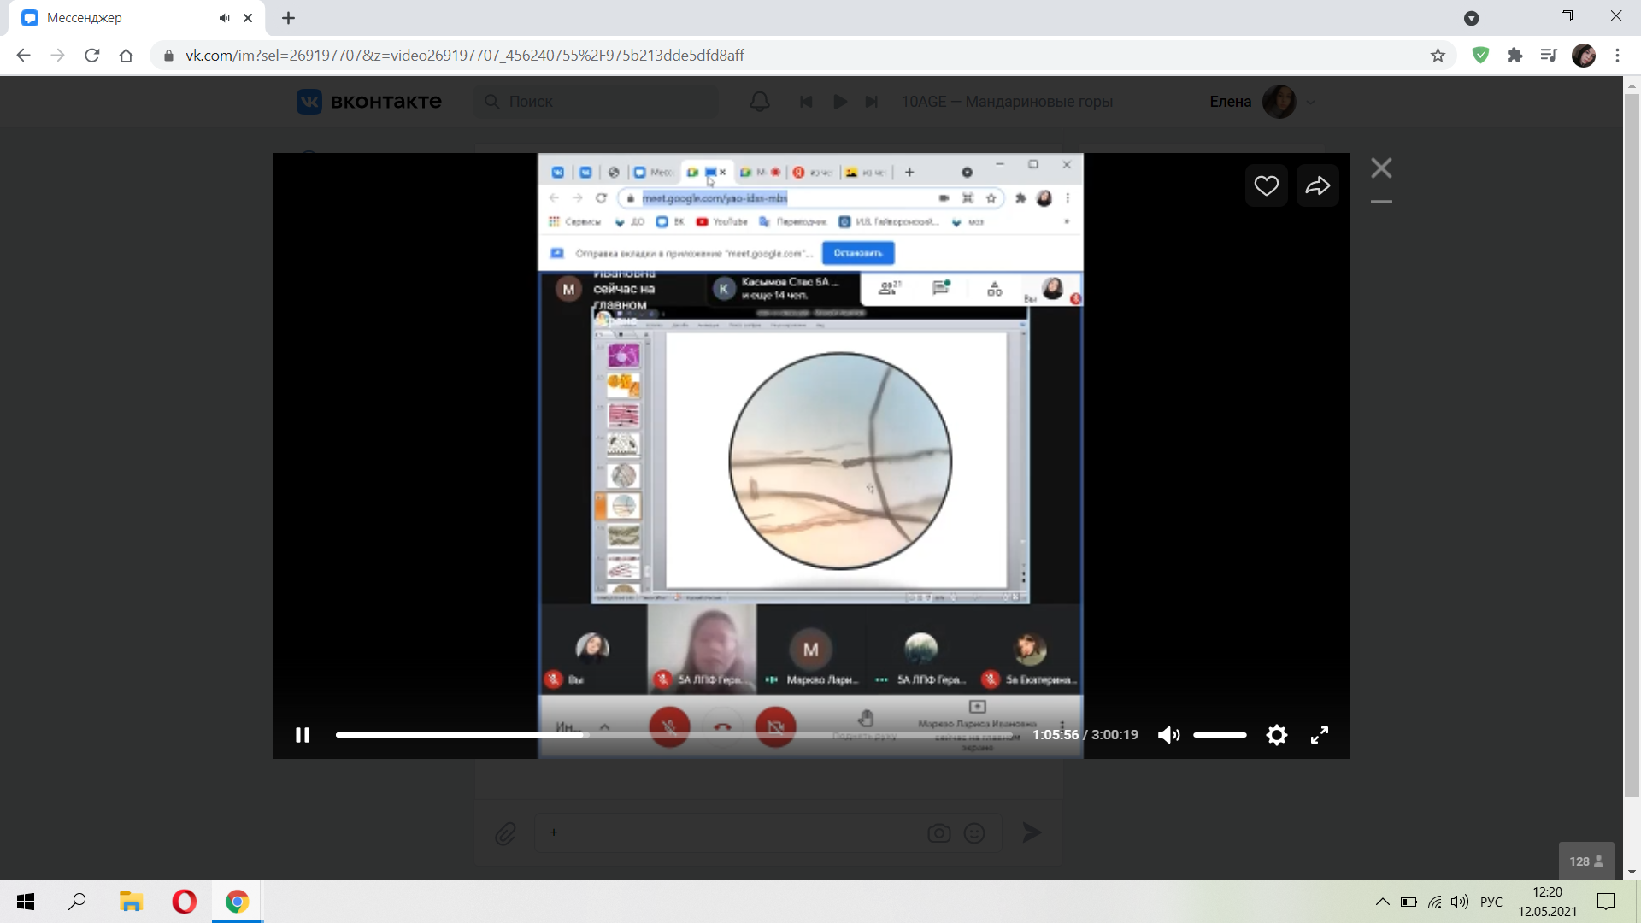The image size is (1641, 923).
Task: Open Chrome three-dot menu
Action: (x=1617, y=56)
